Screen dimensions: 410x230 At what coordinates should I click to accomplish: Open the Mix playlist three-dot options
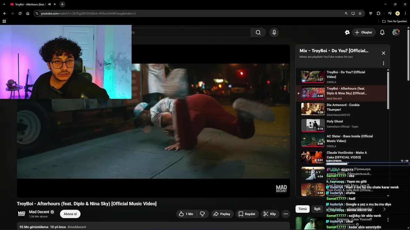383,63
